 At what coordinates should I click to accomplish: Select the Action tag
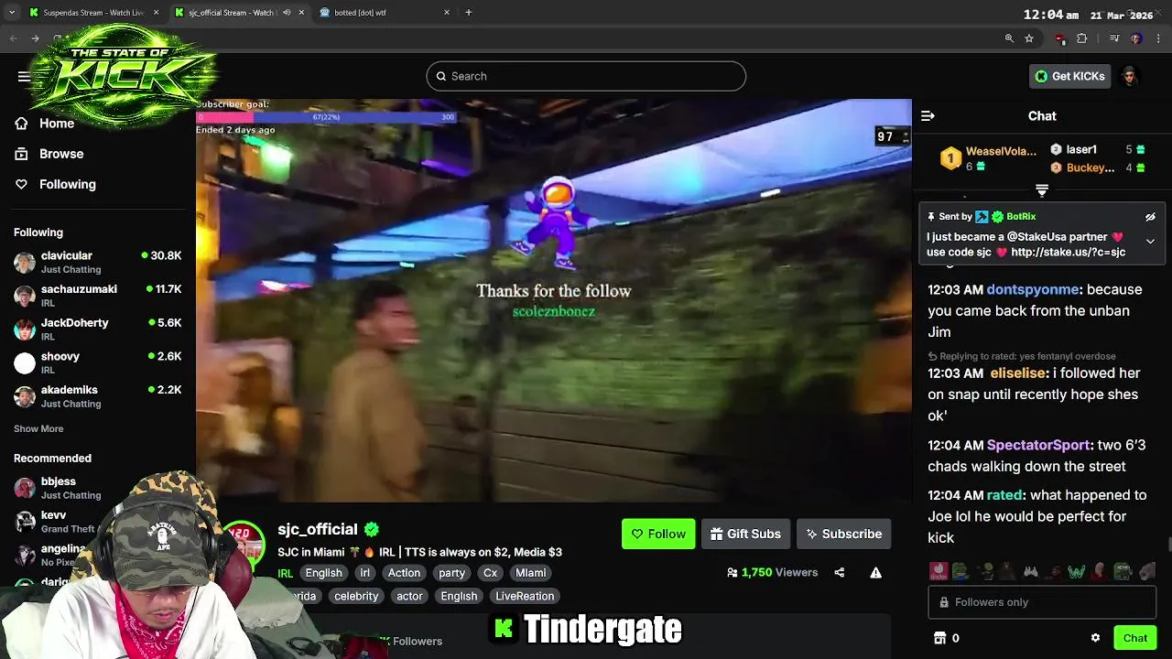click(x=404, y=573)
